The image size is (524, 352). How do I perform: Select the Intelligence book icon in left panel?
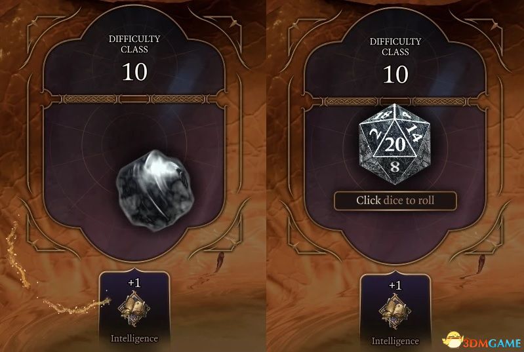tap(134, 309)
